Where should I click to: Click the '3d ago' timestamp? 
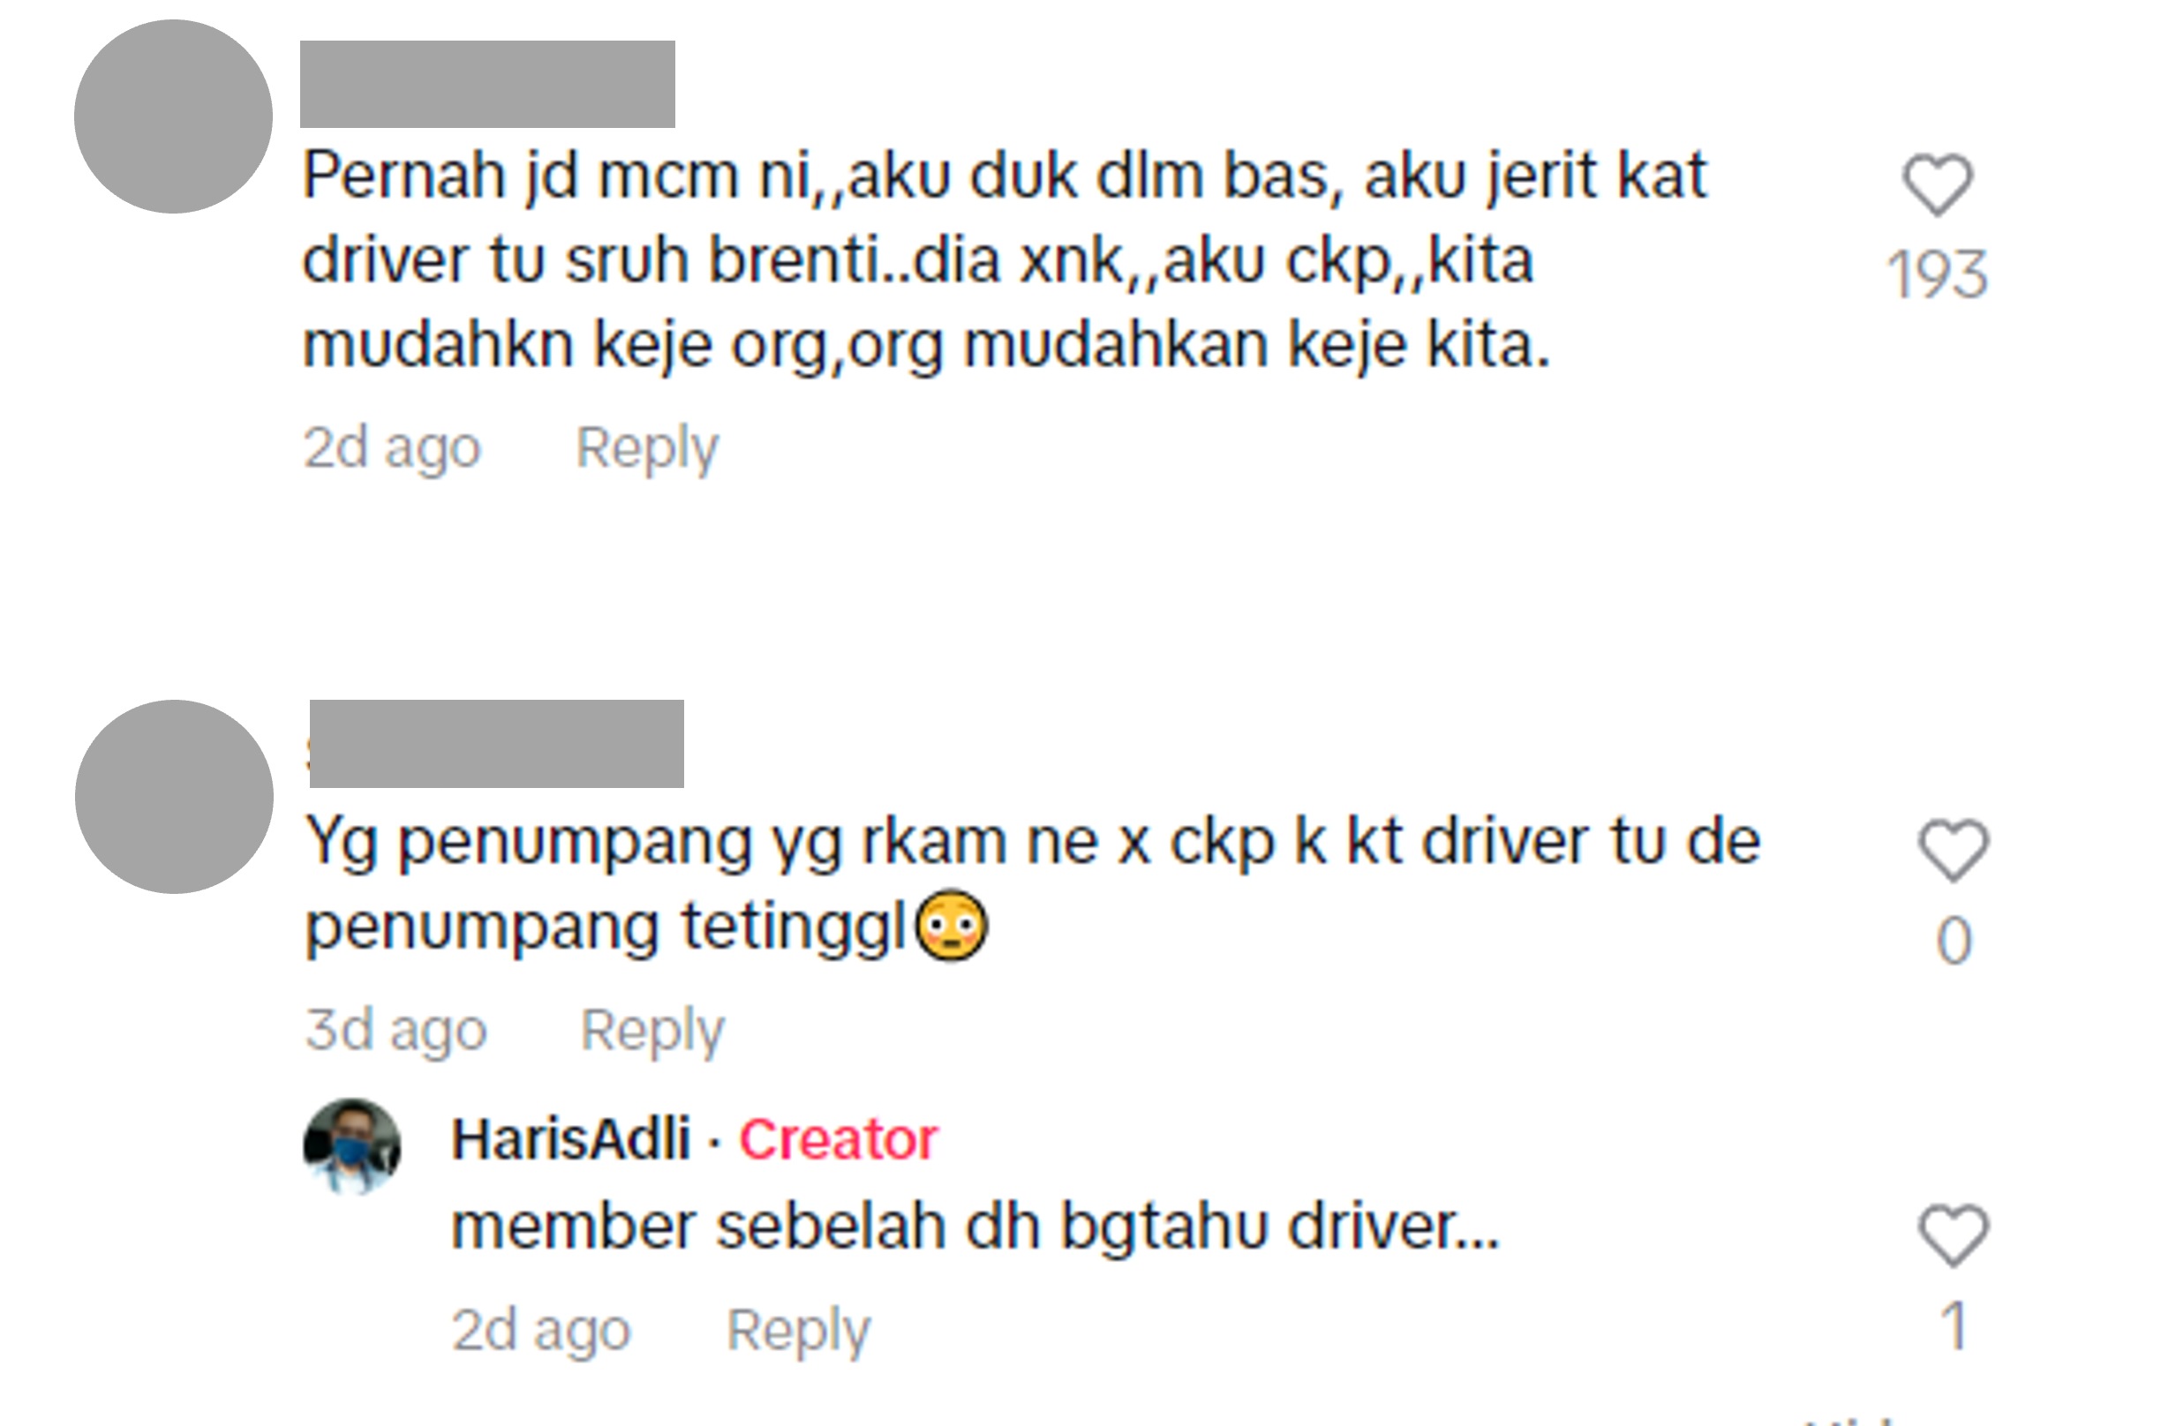395,1032
